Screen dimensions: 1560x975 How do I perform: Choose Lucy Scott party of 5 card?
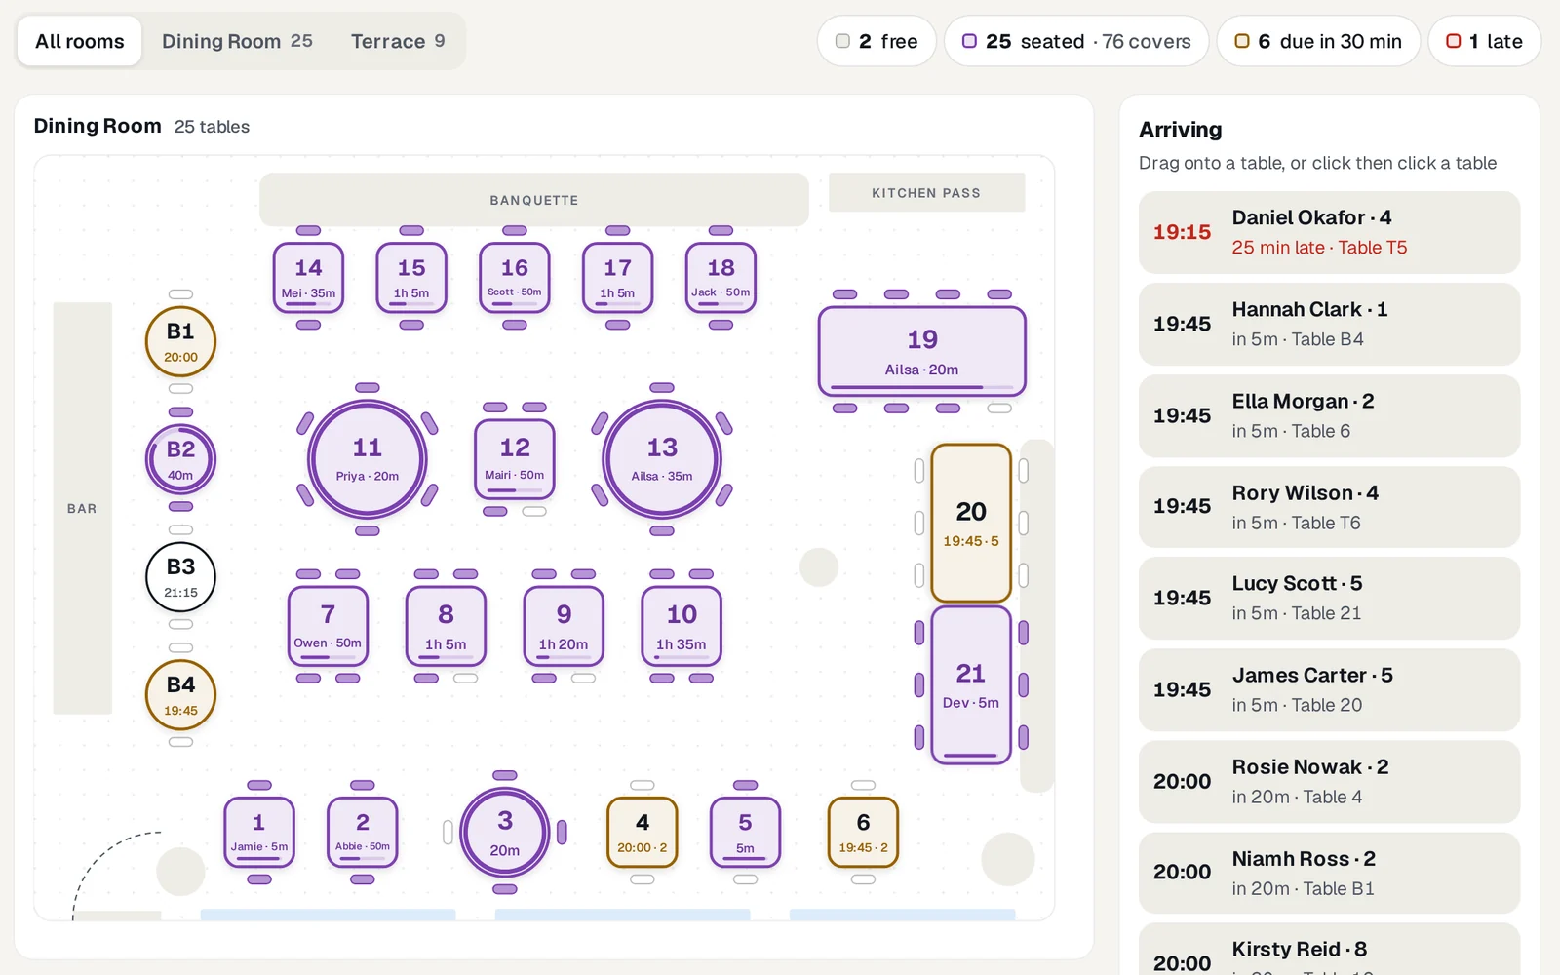[x=1329, y=598]
